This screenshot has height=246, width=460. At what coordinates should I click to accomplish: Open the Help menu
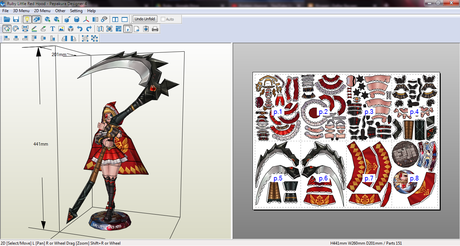point(91,10)
